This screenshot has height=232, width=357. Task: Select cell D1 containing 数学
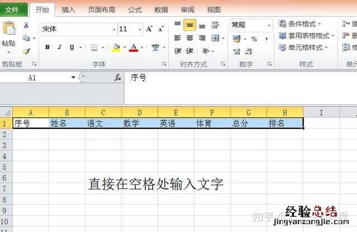(139, 123)
